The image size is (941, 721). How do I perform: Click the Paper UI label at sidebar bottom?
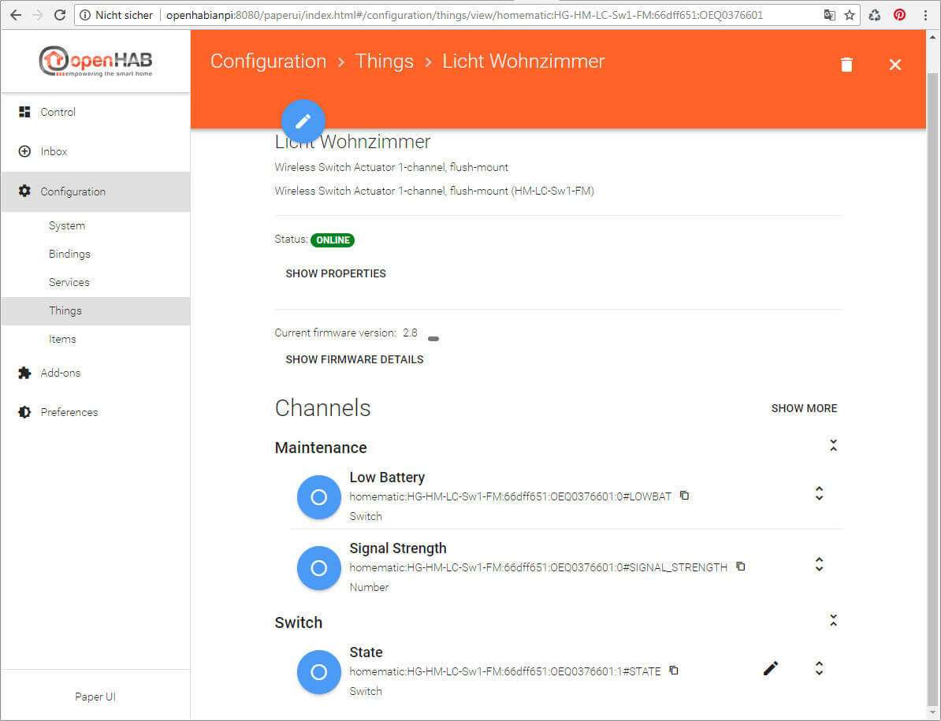[95, 697]
